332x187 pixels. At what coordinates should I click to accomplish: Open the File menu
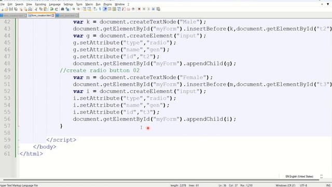pyautogui.click(x=3, y=4)
